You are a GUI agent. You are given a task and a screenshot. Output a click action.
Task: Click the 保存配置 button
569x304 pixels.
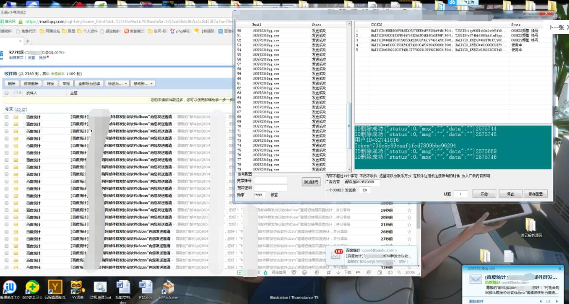coord(536,194)
